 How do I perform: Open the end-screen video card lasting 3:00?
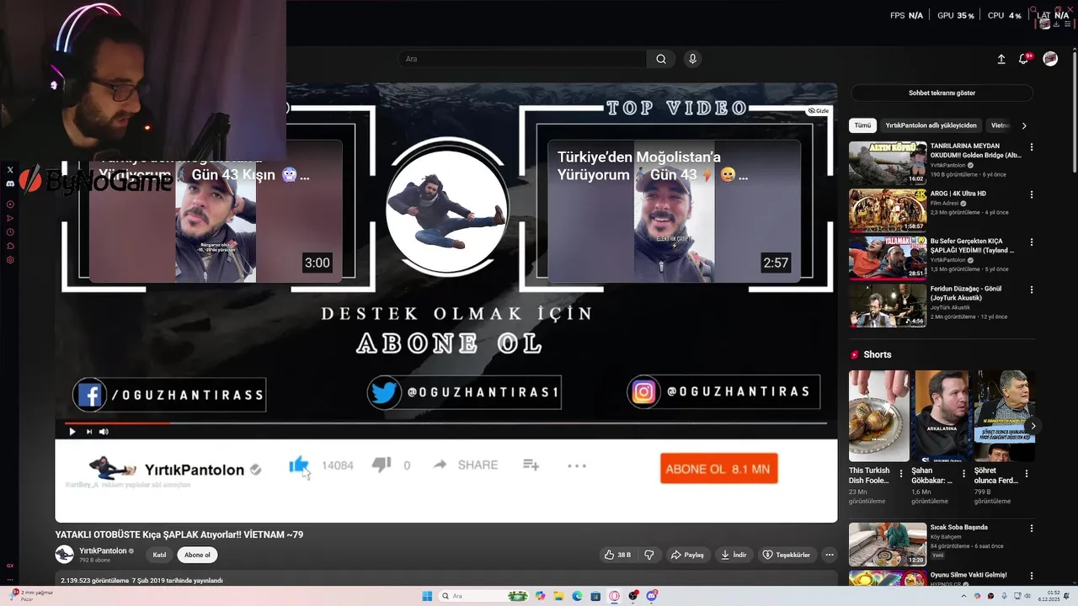pyautogui.click(x=216, y=211)
